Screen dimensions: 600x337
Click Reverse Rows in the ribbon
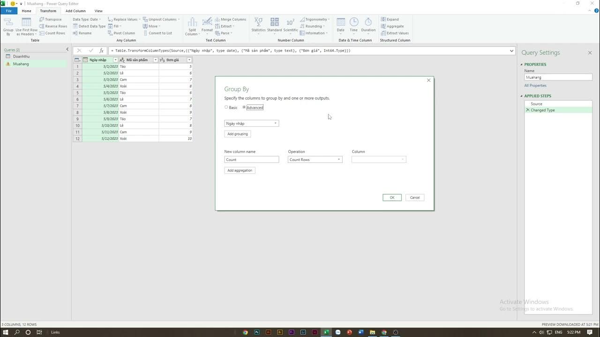pyautogui.click(x=53, y=26)
